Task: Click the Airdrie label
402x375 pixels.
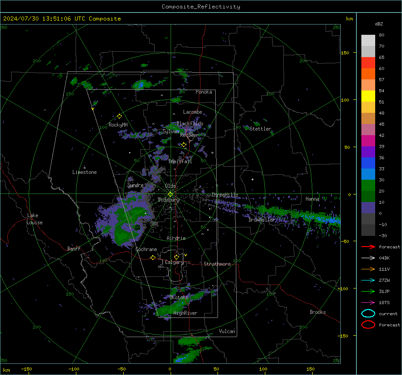Action: click(x=176, y=238)
